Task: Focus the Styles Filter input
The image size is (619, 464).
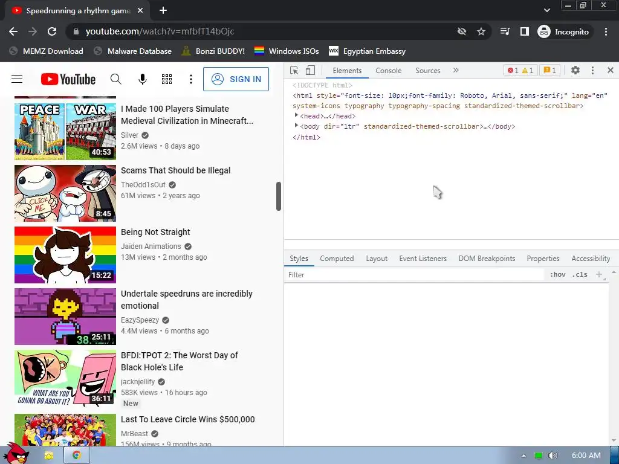Action: (x=415, y=275)
